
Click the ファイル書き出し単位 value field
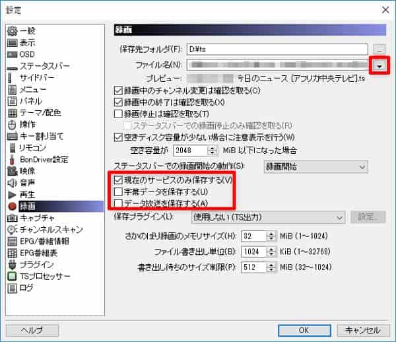[x=254, y=252]
